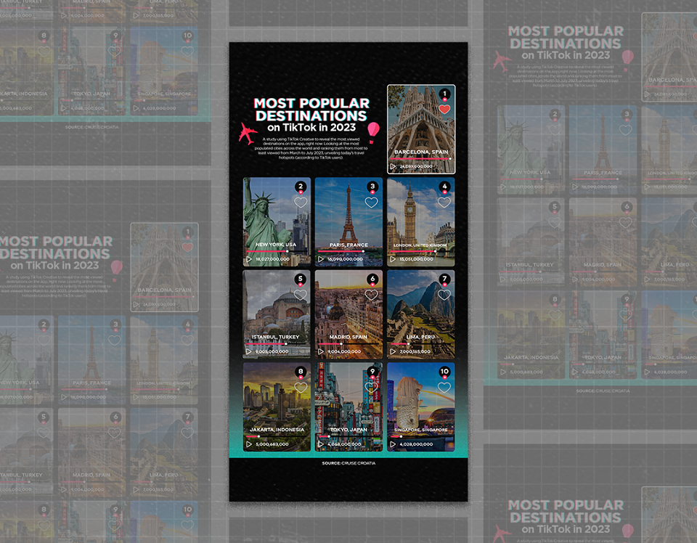Viewport: 697px width, 543px height.
Task: Like the New York, USA card heart
Action: (301, 203)
